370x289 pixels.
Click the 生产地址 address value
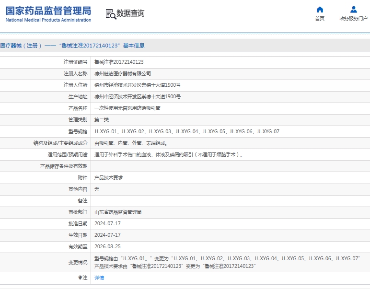tap(138, 97)
